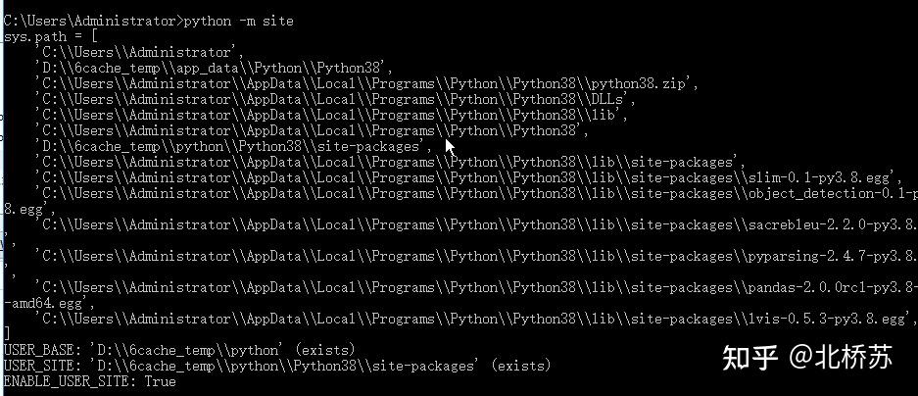Click the 'ENABLE_USER_SITE: True' line
Image resolution: width=918 pixels, height=396 pixels.
(x=89, y=381)
